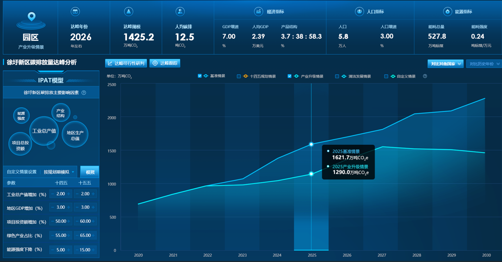Increase 十四五 工业总产值增加 with plus
Image resolution: width=502 pixels, height=262 pixels.
pos(69,194)
